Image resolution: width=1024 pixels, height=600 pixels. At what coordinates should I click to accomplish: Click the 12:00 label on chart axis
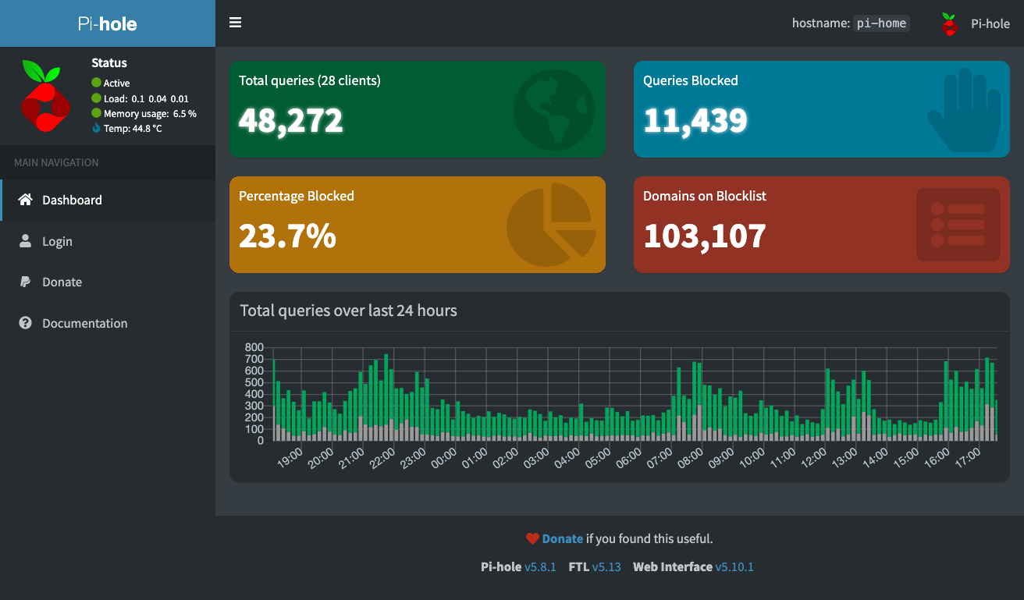813,458
